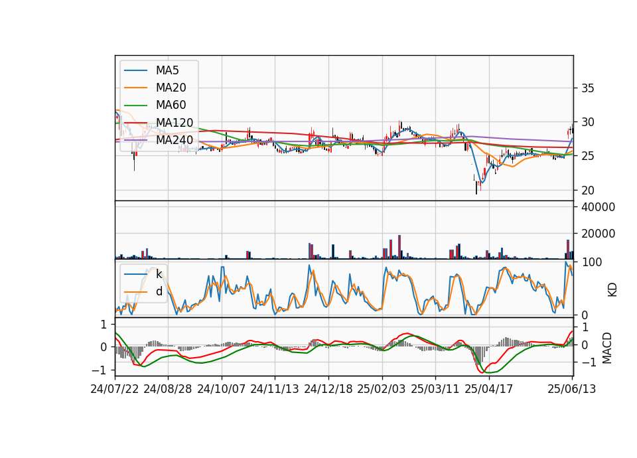Viewport: 637px width, 458px height.
Task: Click the 25/02/03 date label
Action: click(x=382, y=389)
